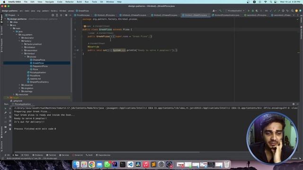Run PizzaApplication with green play icon

249,11
